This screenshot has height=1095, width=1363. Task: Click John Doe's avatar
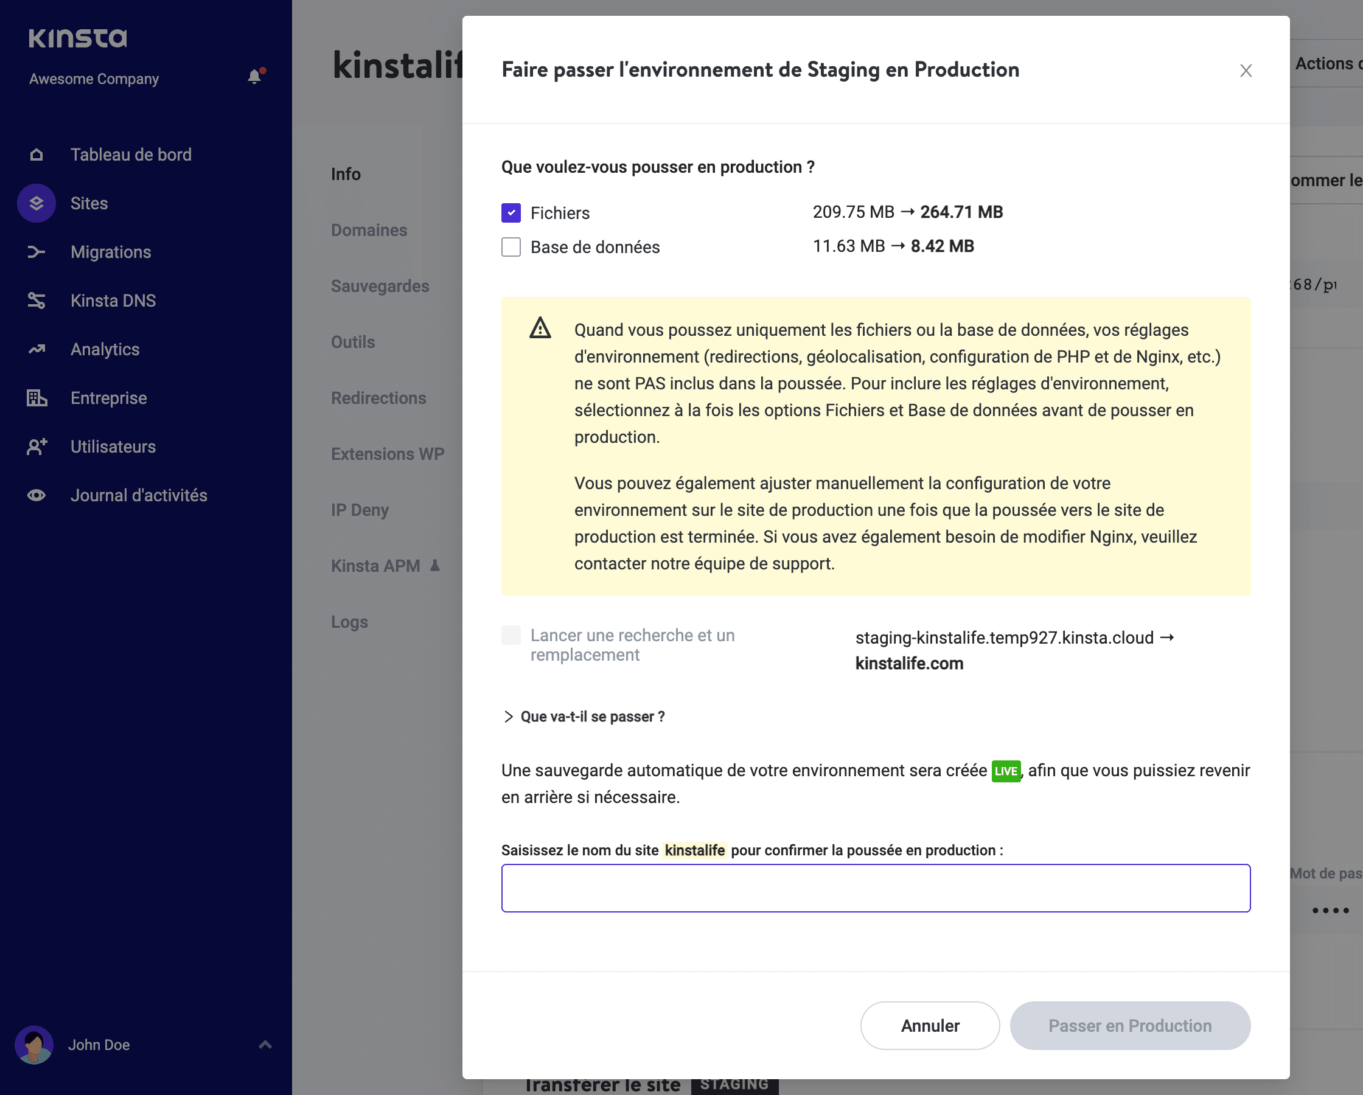pos(34,1045)
